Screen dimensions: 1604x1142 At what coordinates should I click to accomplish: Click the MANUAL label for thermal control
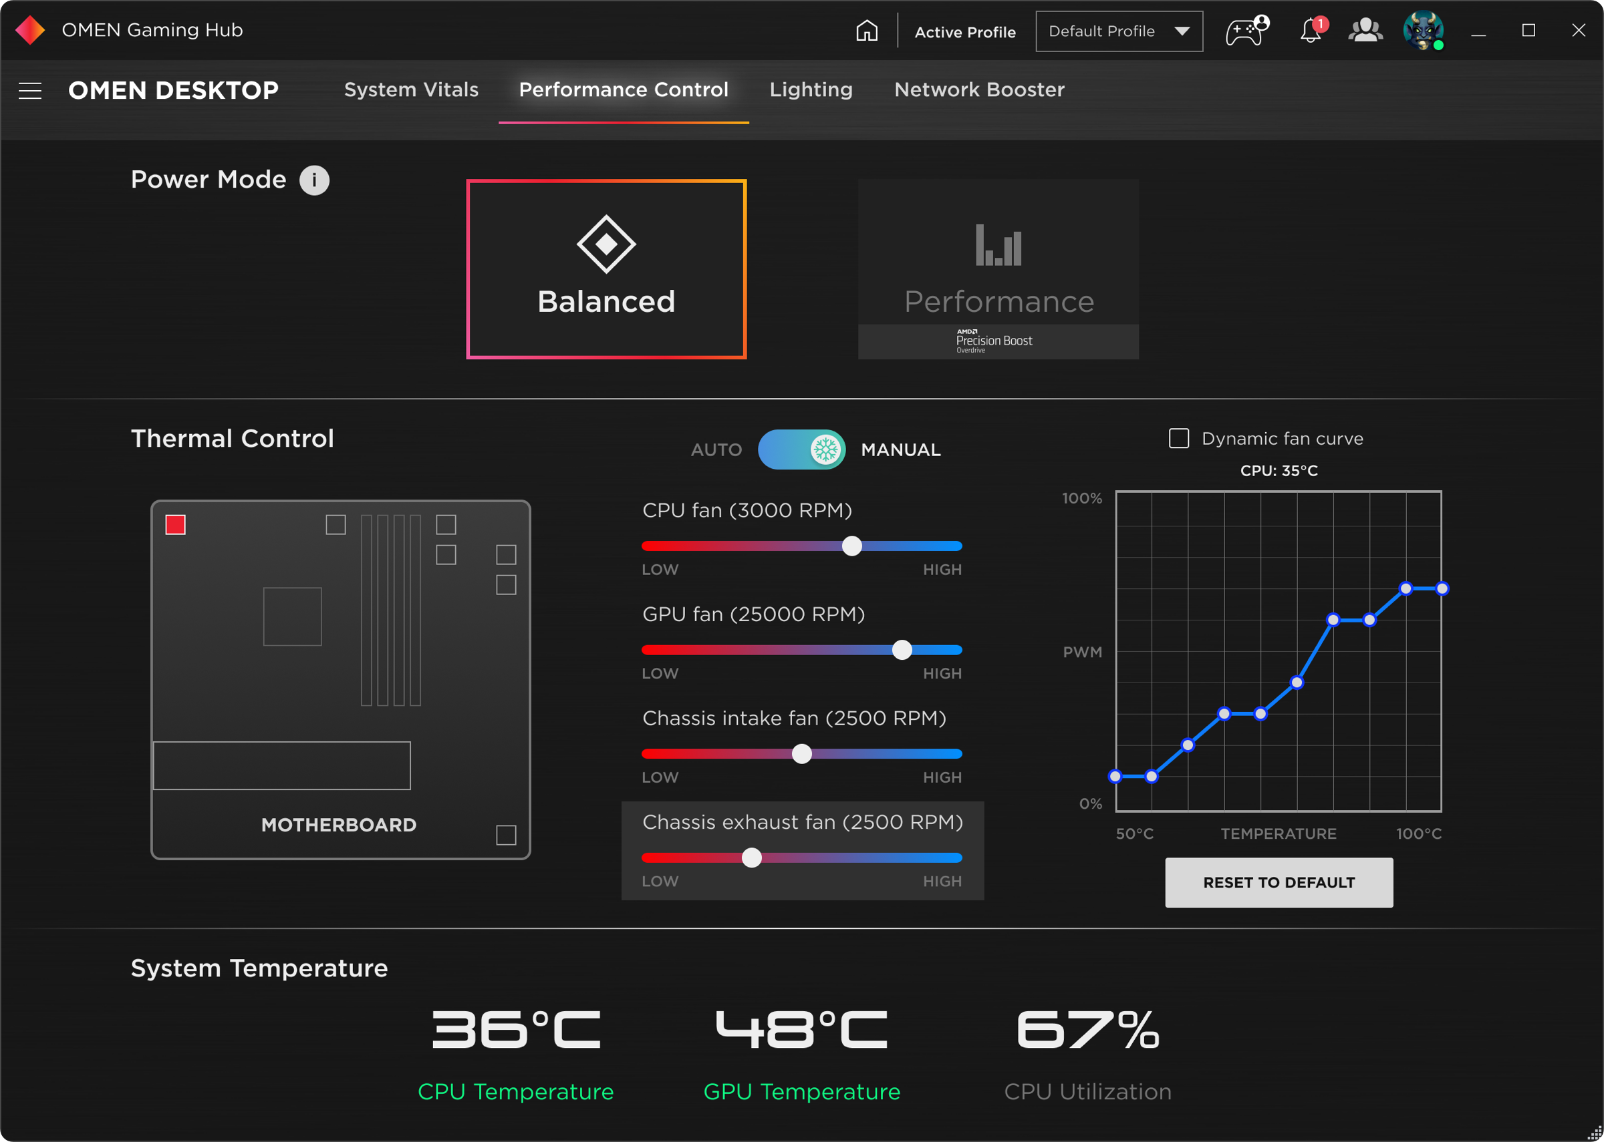point(901,450)
